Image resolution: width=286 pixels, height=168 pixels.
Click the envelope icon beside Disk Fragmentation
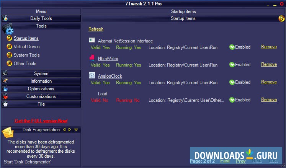(8, 133)
